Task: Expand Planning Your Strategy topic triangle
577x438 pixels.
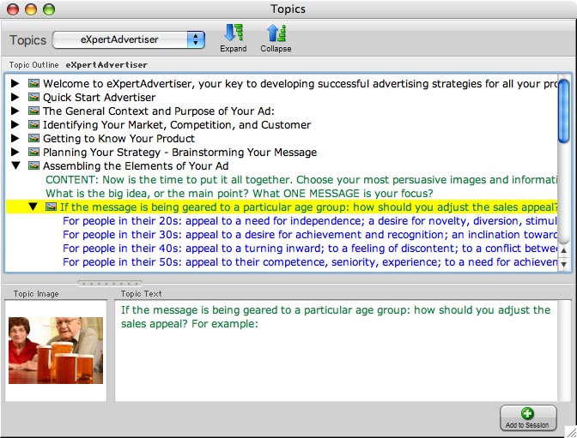Action: pyautogui.click(x=15, y=152)
